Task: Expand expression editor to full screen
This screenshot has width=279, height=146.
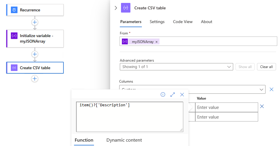Action: coord(172,94)
